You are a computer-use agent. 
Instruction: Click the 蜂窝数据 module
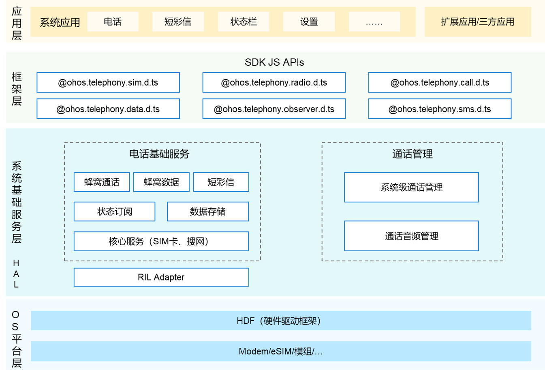[x=161, y=182]
